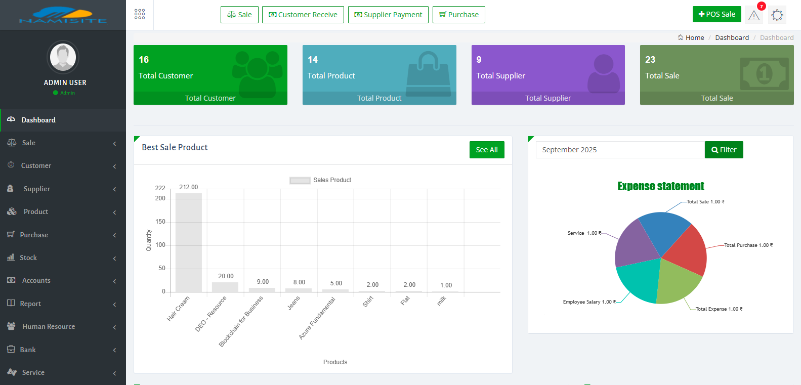Click the Filter button with search icon

[x=724, y=150]
